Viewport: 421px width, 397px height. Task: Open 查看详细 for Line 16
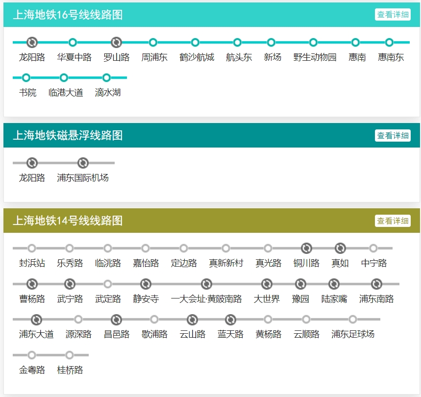[393, 15]
